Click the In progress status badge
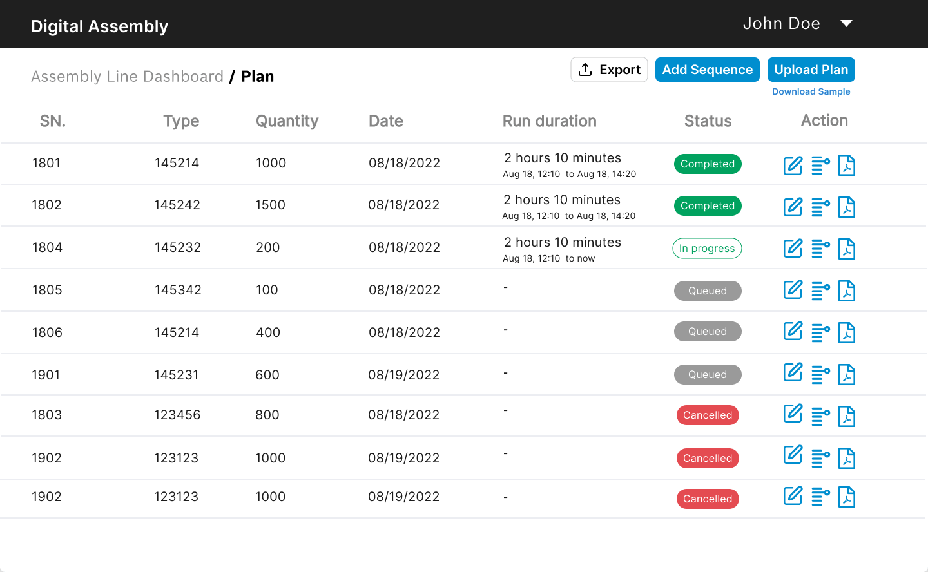Image resolution: width=928 pixels, height=572 pixels. click(707, 249)
